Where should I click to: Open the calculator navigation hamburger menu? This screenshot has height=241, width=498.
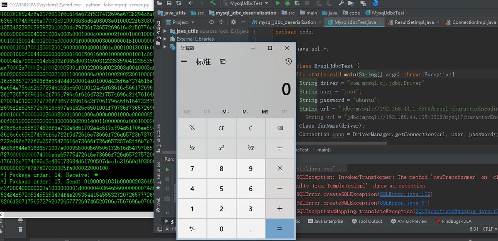(x=184, y=62)
